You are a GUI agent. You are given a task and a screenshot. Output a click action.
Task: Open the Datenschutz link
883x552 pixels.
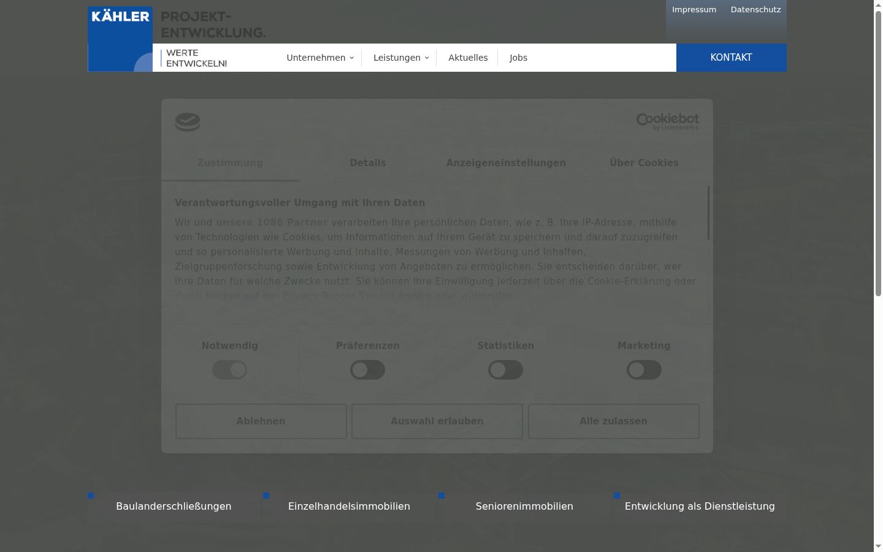[x=755, y=10]
